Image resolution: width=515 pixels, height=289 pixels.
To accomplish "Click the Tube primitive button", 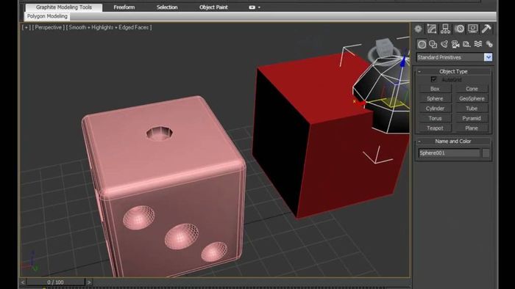I will [472, 109].
